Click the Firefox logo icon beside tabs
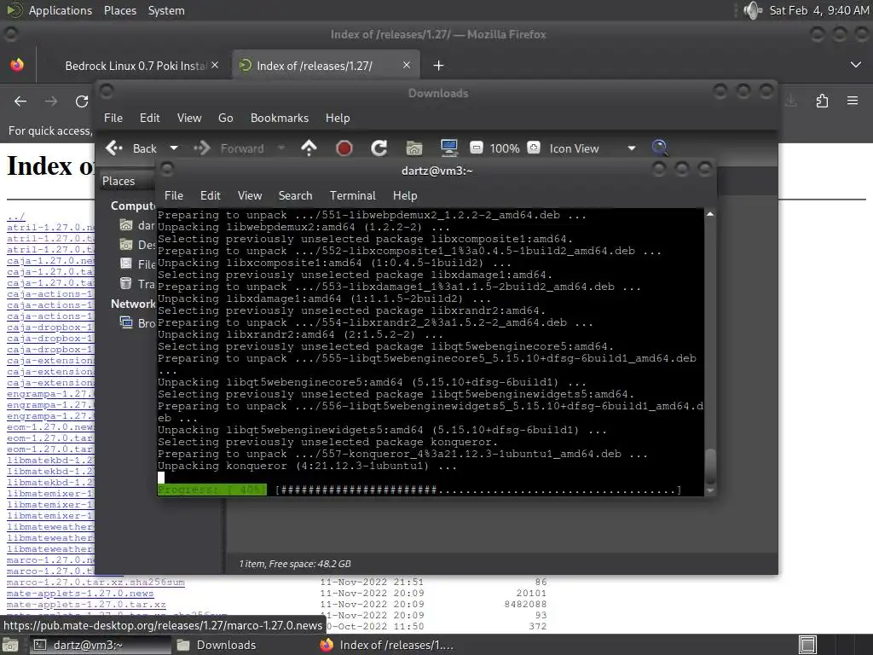 17,65
